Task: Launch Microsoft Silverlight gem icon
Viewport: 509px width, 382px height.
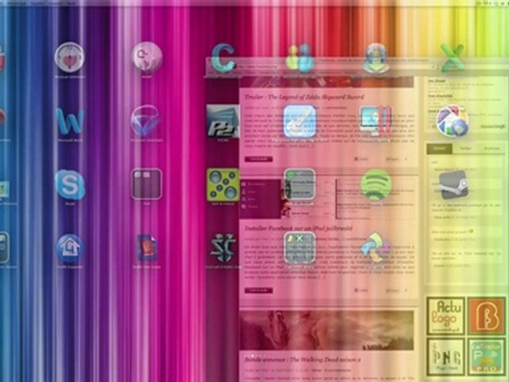Action: pos(146,121)
